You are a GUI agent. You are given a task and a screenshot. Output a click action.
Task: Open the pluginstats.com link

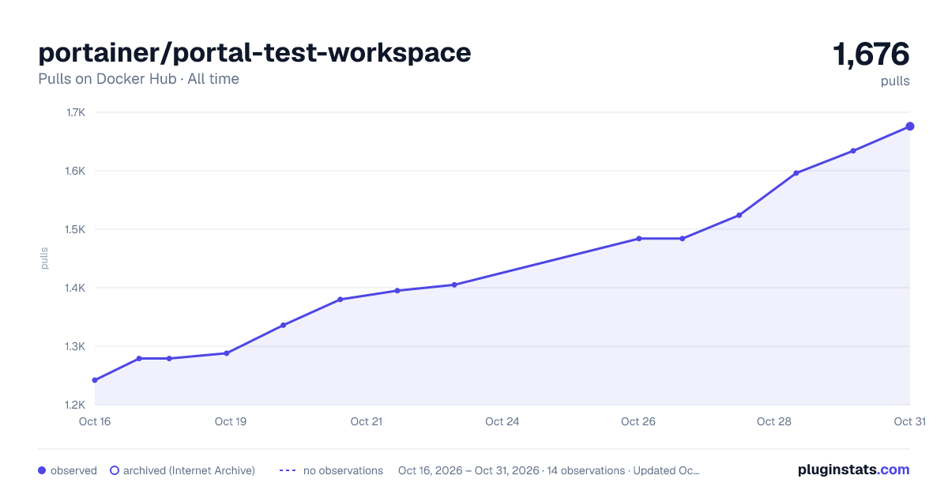tap(853, 470)
